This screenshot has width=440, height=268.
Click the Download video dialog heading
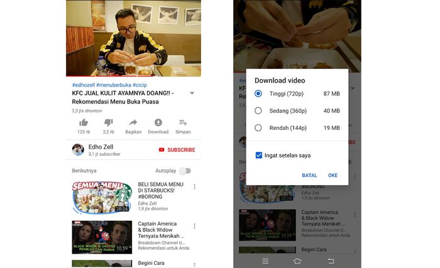tap(280, 80)
